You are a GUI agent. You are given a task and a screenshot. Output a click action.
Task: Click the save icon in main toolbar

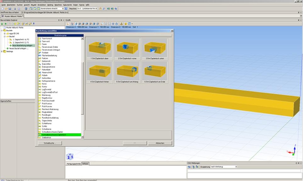tap(10, 8)
